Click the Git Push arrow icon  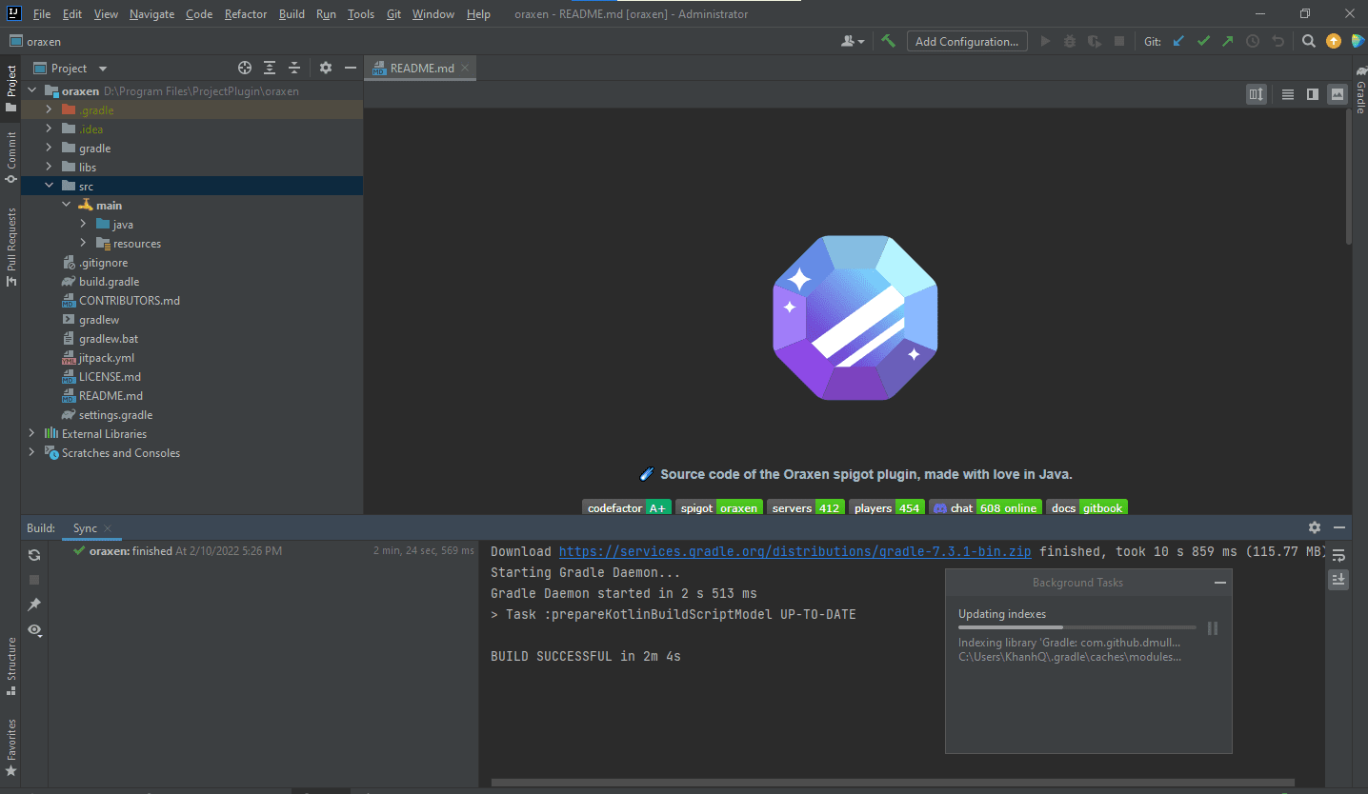(1227, 41)
